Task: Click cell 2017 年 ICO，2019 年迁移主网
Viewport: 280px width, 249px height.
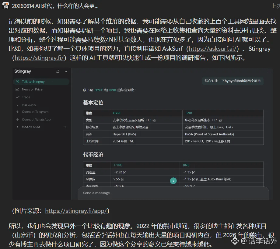Action: pos(208,141)
